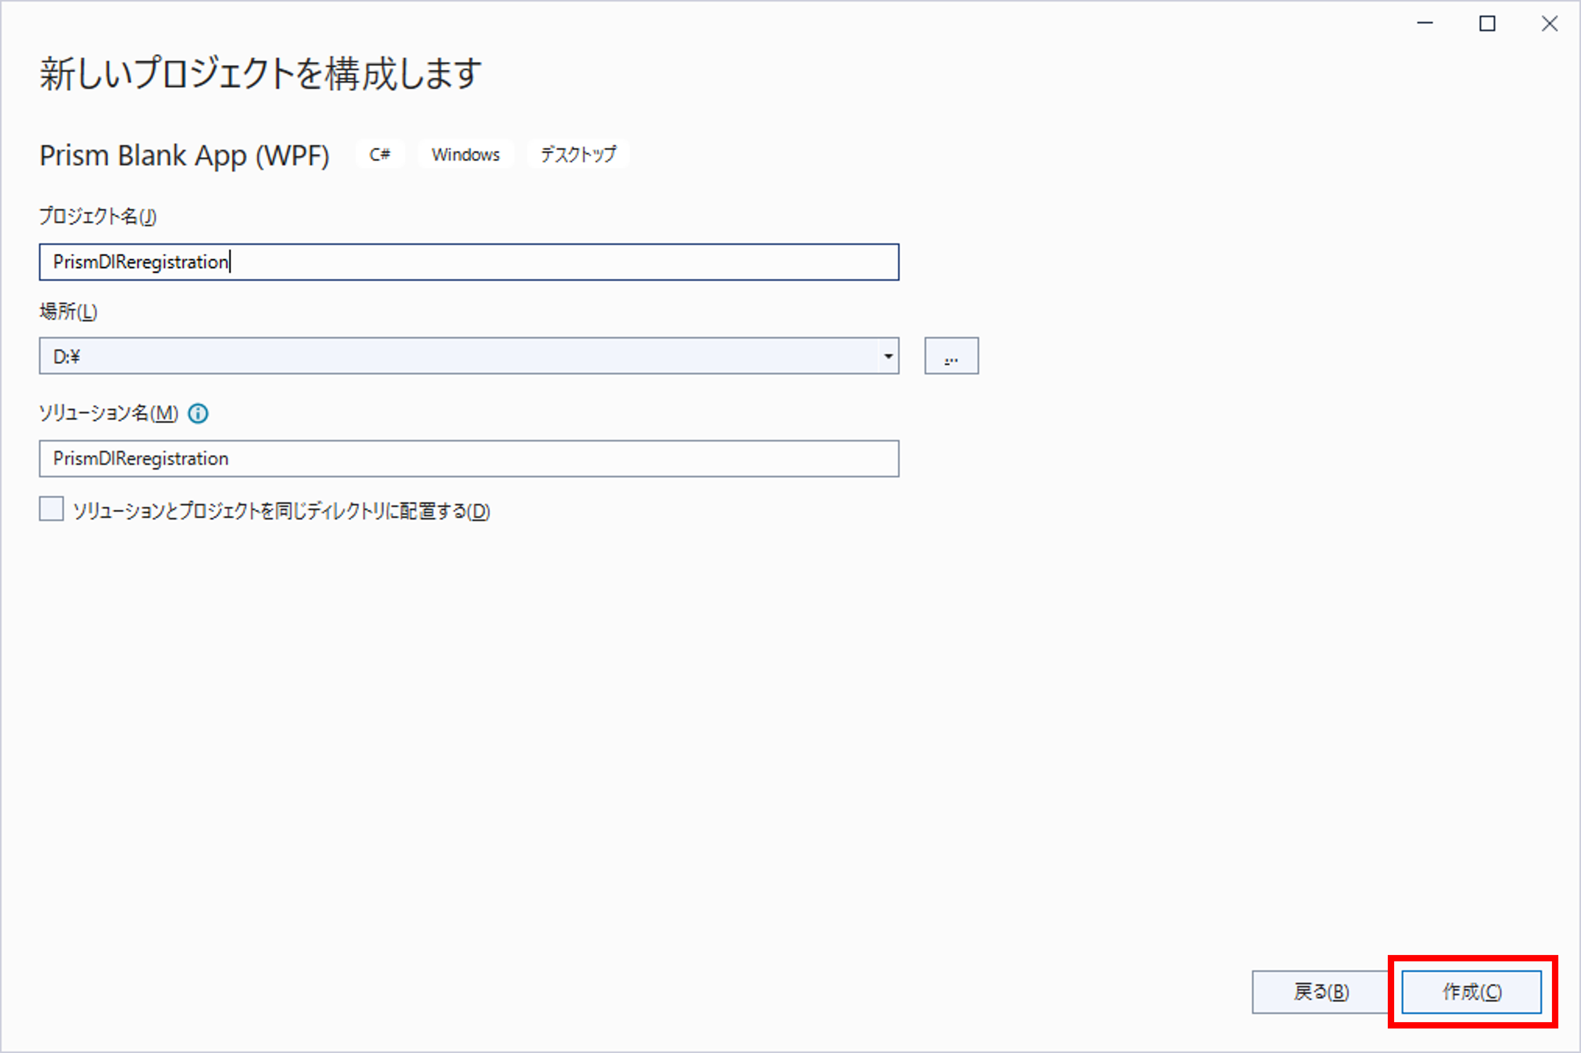
Task: Click the ソリューション名(M) label
Action: click(x=108, y=413)
